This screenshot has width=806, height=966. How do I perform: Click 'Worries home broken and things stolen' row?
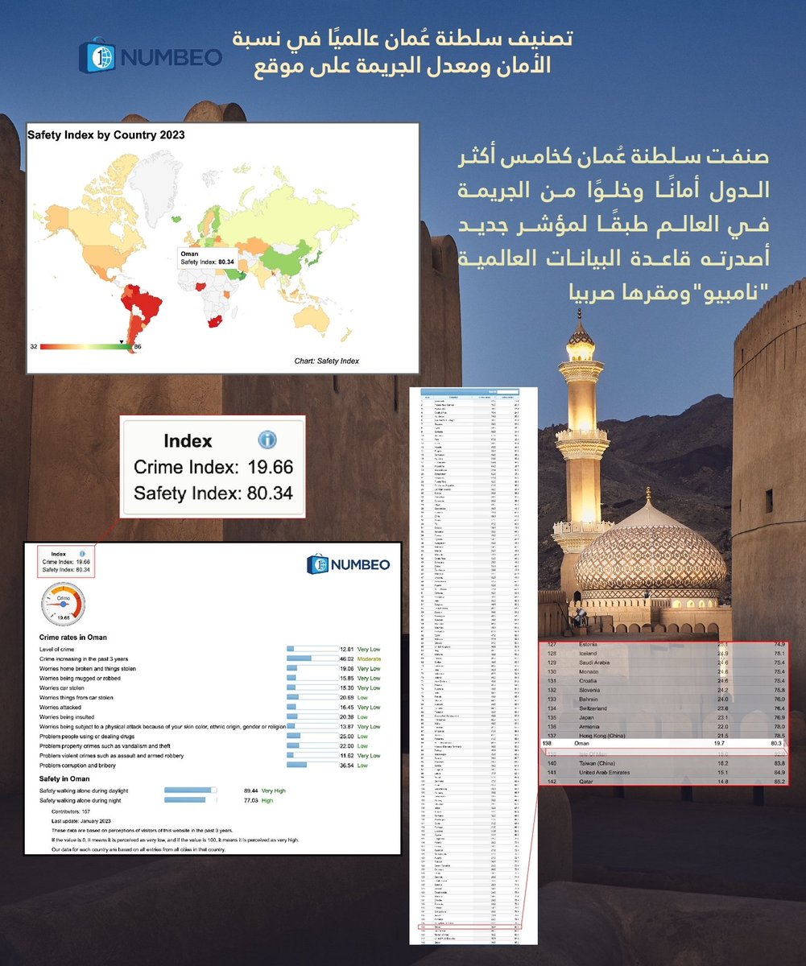point(210,668)
